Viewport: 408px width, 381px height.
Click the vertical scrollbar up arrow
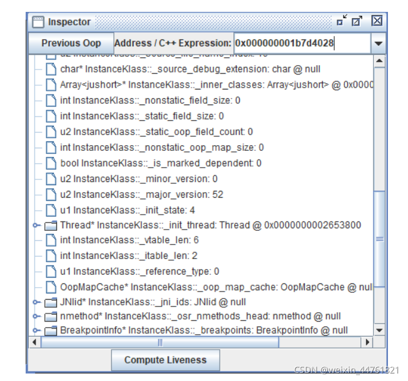tap(379, 61)
